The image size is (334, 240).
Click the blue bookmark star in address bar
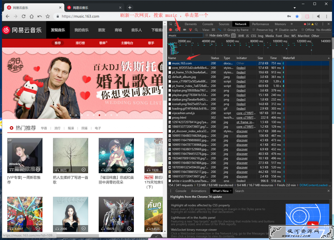(x=297, y=16)
